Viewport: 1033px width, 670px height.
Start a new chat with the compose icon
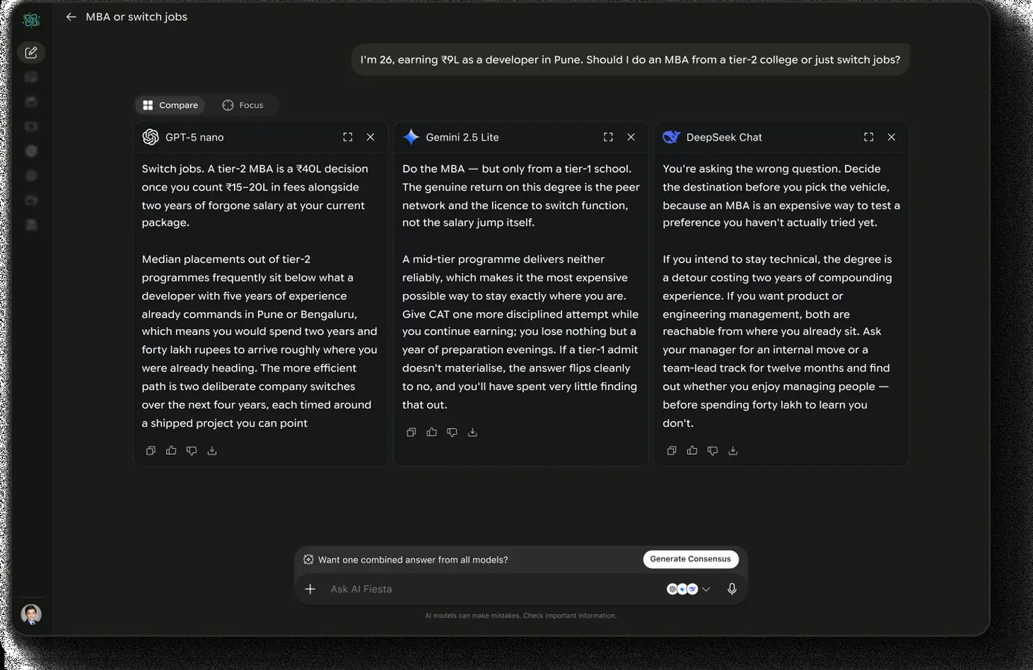[31, 53]
